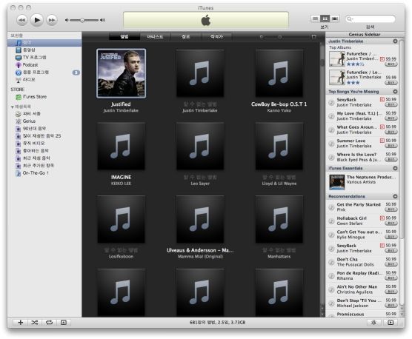The image size is (412, 339).
Task: Select the 아티스트 (Artists) tab
Action: coord(155,37)
